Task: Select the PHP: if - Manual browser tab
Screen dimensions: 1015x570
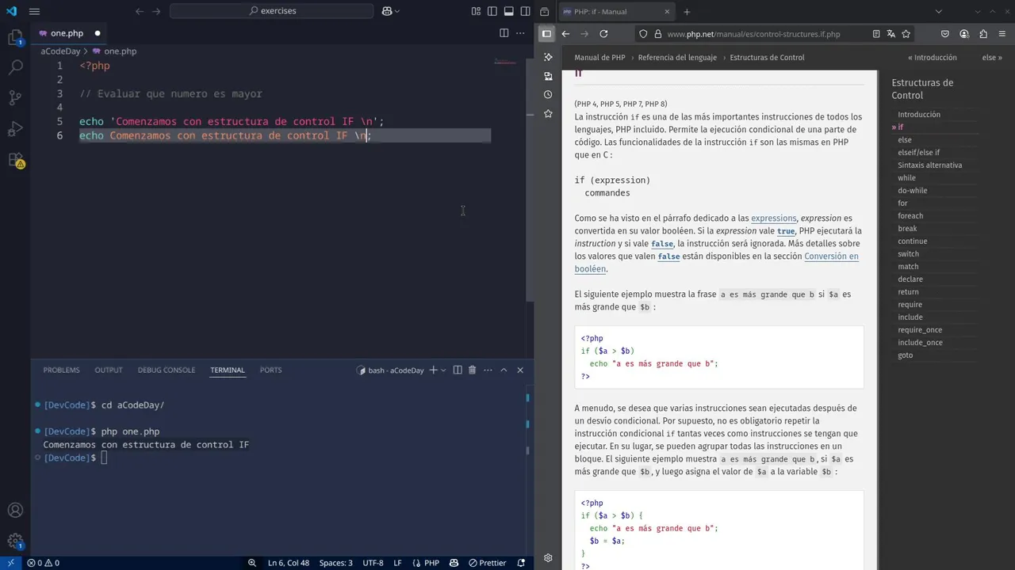Action: click(x=616, y=12)
